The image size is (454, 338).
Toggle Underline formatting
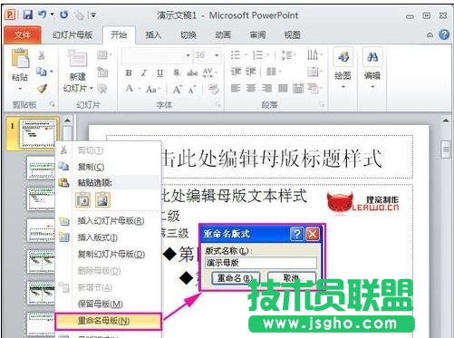pyautogui.click(x=159, y=72)
